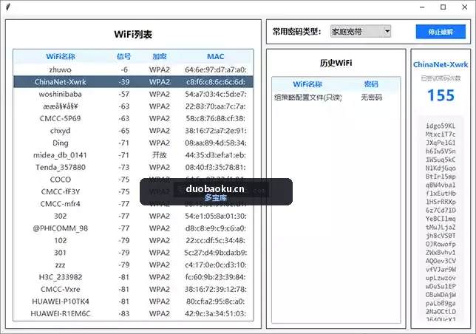Click MAC address 54:a7:03:4c:5d:e7
The image size is (476, 334).
pos(216,94)
